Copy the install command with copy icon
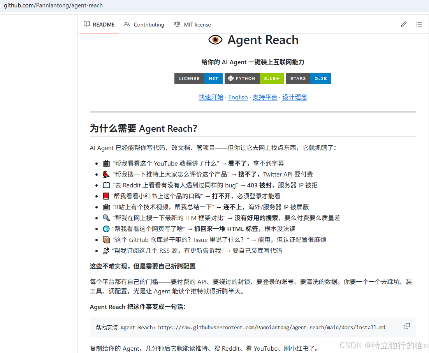The height and width of the screenshot is (353, 429). click(407, 326)
